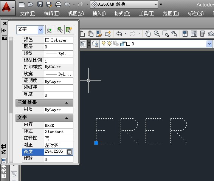Click the Select Objects icon in properties palette

60,29
